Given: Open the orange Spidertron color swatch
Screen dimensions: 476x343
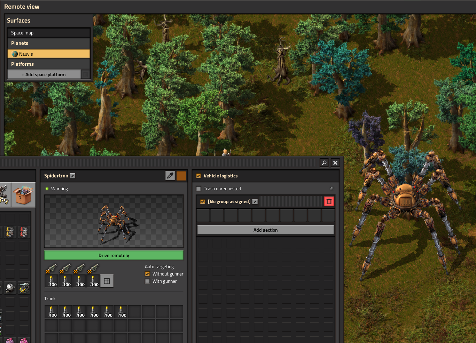Looking at the screenshot, I should tap(181, 176).
